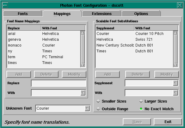Select the Larger Sizes radio option
The width and height of the screenshot is (185, 128).
tap(141, 101)
